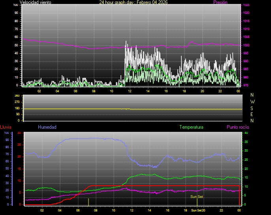Click the 40 value on temperature axis

pyautogui.click(x=246, y=133)
